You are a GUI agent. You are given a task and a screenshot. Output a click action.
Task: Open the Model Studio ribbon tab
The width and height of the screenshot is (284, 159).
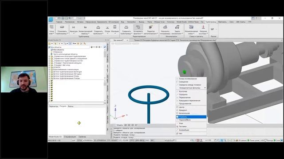point(181,22)
